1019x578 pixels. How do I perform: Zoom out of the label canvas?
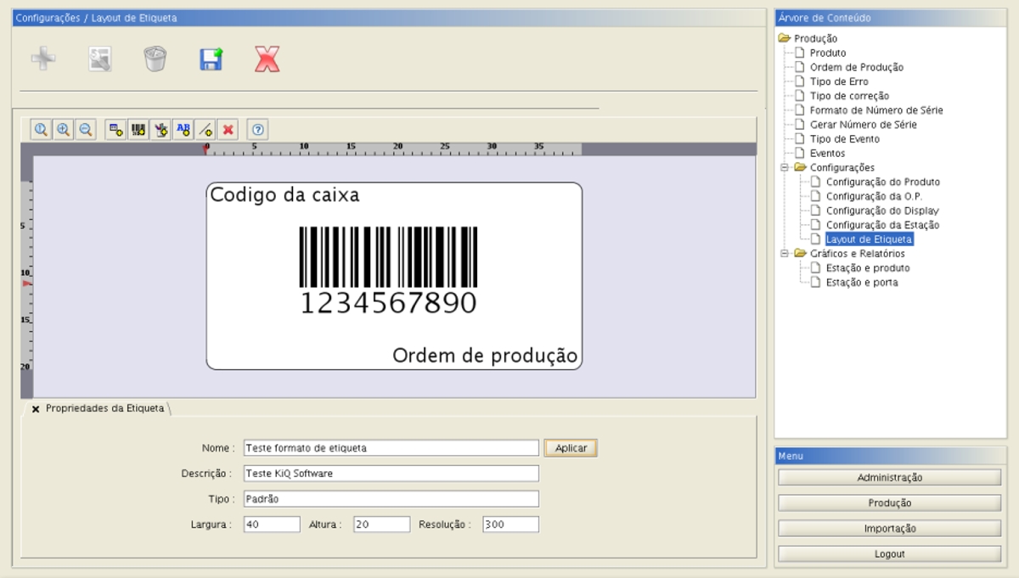click(x=85, y=130)
